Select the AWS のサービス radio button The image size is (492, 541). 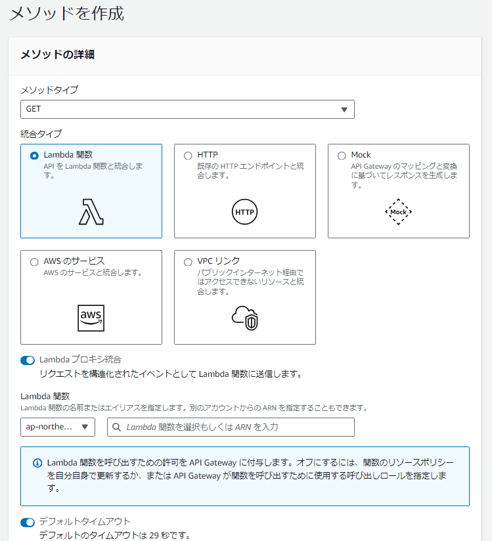point(34,262)
